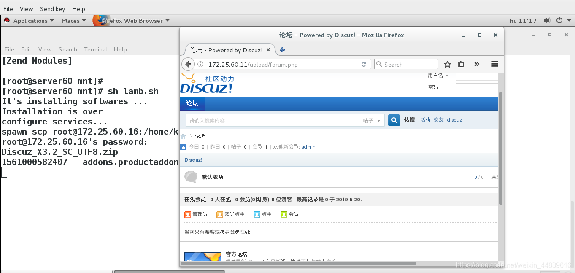Click the volume icon in top panel
The width and height of the screenshot is (575, 273).
tap(547, 20)
